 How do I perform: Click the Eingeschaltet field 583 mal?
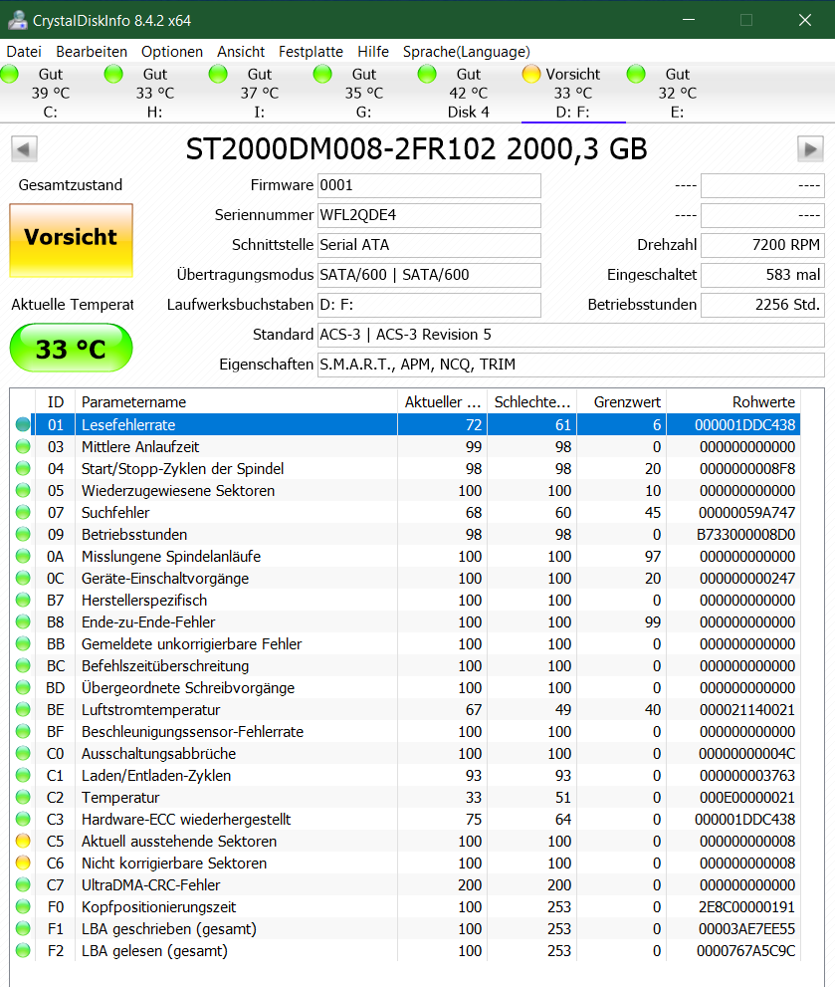click(x=762, y=275)
